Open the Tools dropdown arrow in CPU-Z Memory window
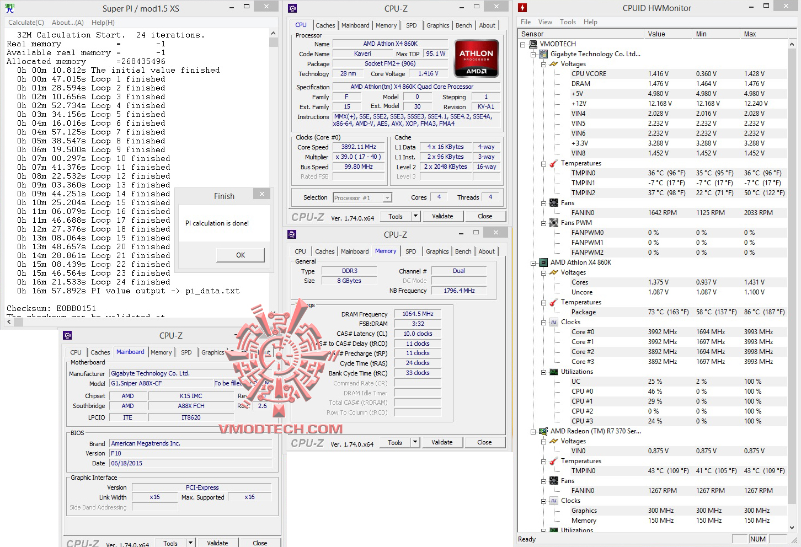This screenshot has height=547, width=801. (x=415, y=442)
